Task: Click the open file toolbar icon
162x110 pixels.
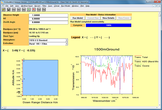Action: point(4,9)
